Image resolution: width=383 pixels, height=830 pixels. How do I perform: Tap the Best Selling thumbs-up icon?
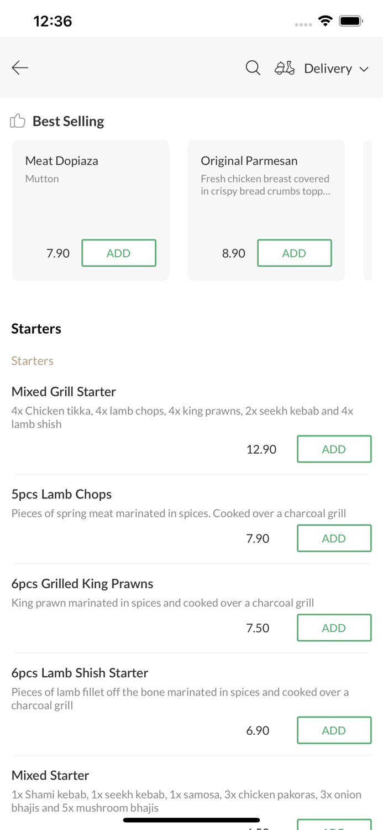18,121
